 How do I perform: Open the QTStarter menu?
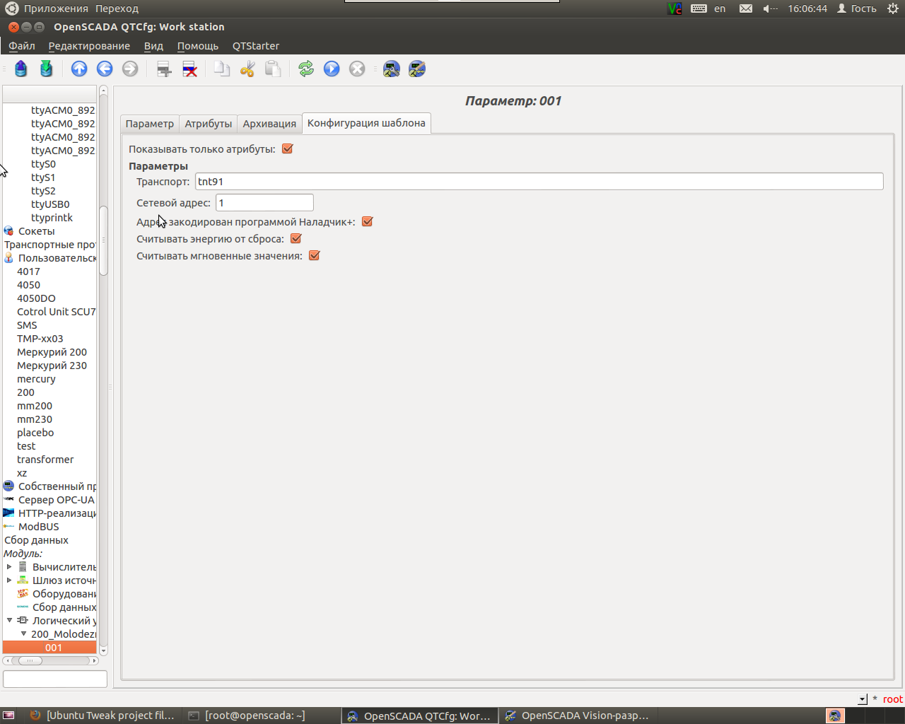coord(256,46)
